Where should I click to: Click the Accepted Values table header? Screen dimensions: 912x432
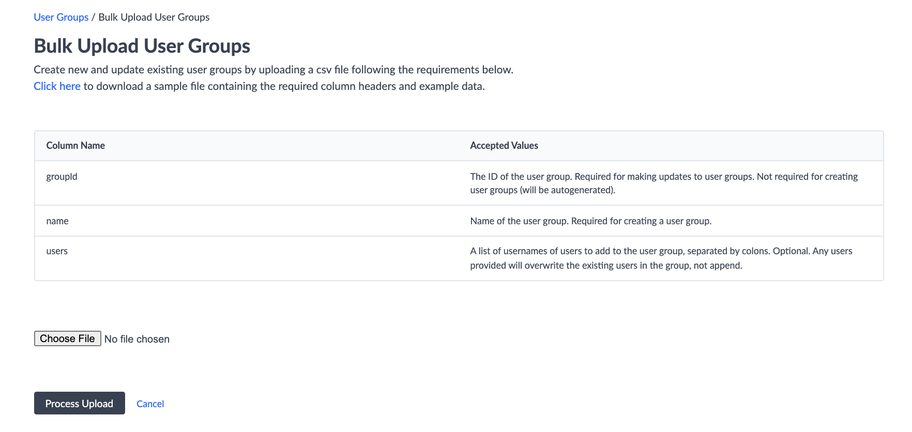[x=504, y=146]
